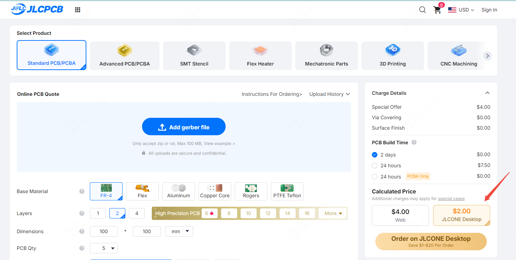Image resolution: width=516 pixels, height=260 pixels.
Task: Choose 3D Printing product
Action: pos(393,56)
